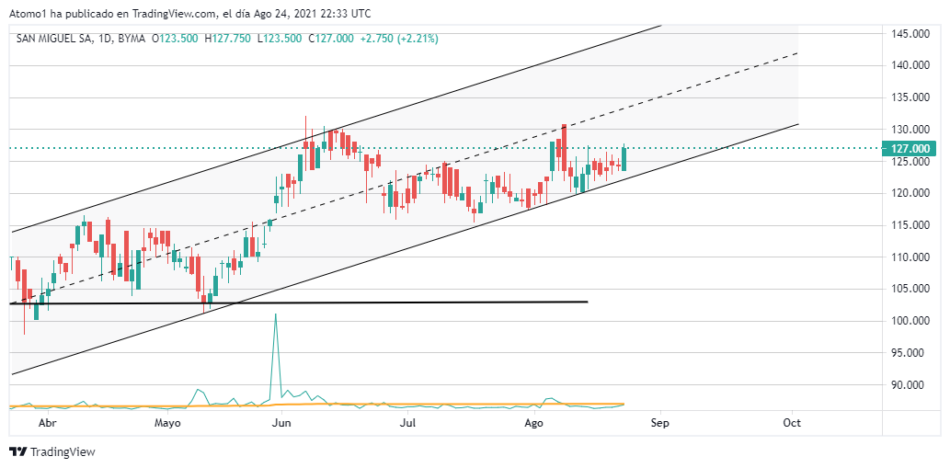
Task: Click the high value H127.750
Action: 228,38
